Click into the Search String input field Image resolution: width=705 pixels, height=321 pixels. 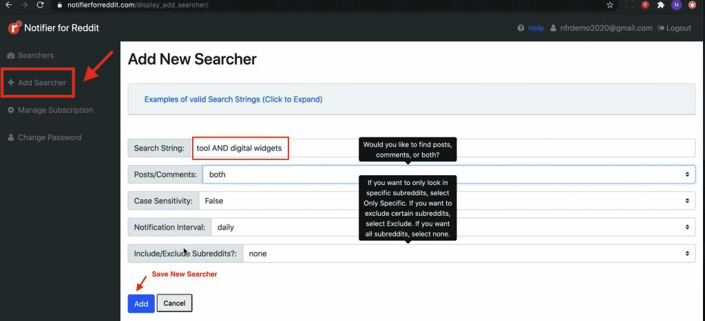[443, 148]
